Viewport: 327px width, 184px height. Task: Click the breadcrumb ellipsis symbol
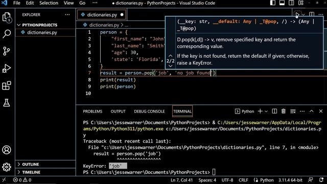pyautogui.click(x=126, y=25)
